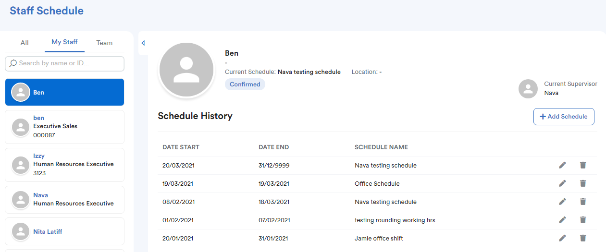The height and width of the screenshot is (252, 606).
Task: Click start date 20/01/2021
Action: click(x=178, y=239)
